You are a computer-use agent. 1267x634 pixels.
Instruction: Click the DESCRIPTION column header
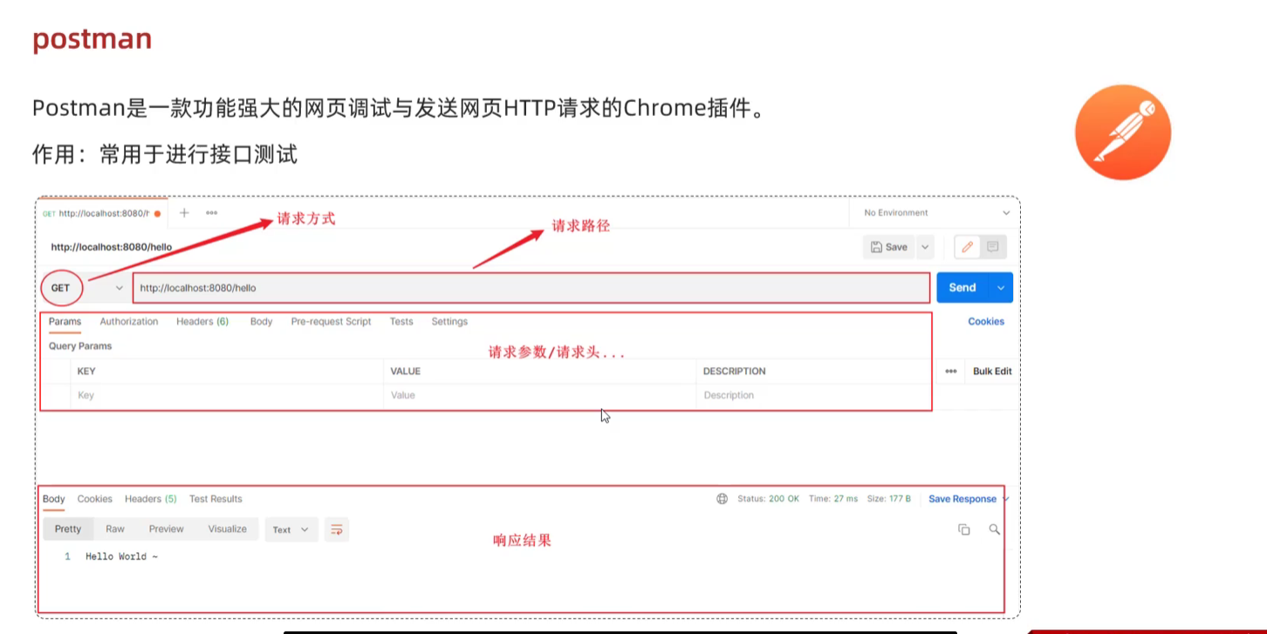(735, 372)
